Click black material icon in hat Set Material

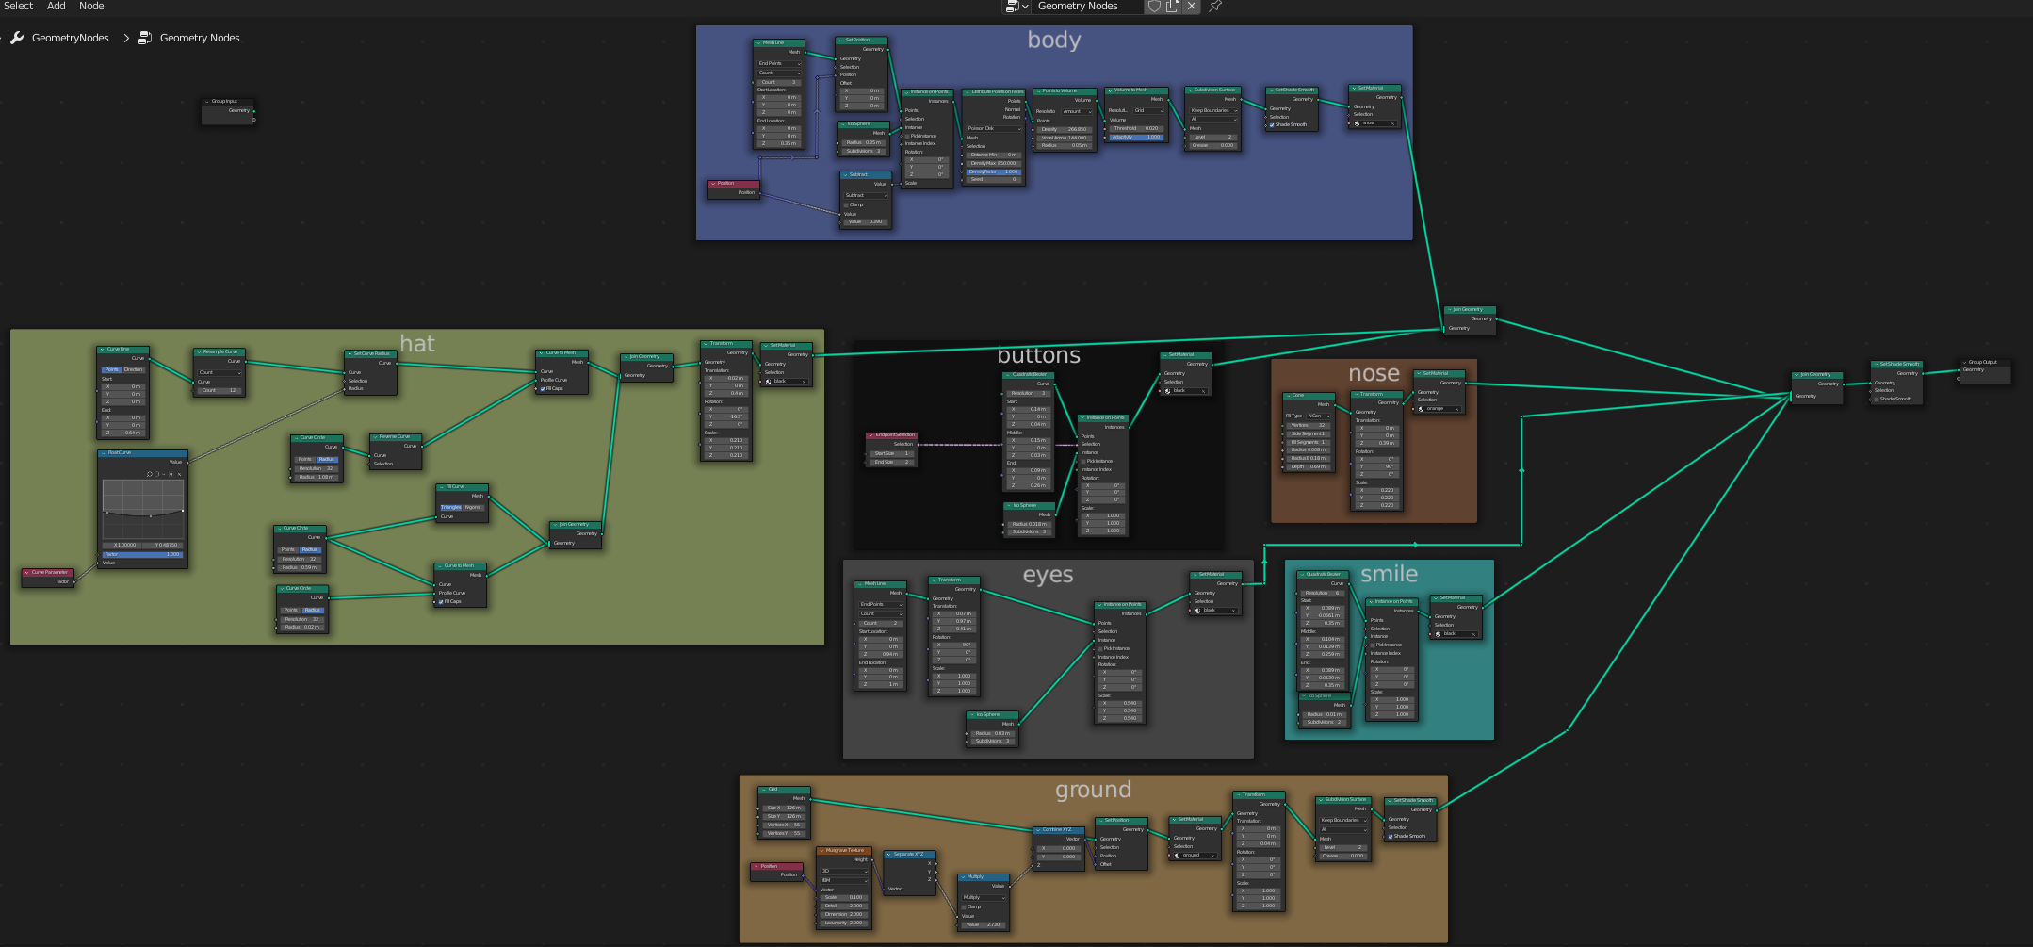click(x=769, y=381)
